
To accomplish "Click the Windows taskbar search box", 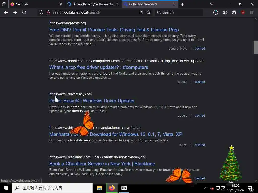I will pos(52,188).
